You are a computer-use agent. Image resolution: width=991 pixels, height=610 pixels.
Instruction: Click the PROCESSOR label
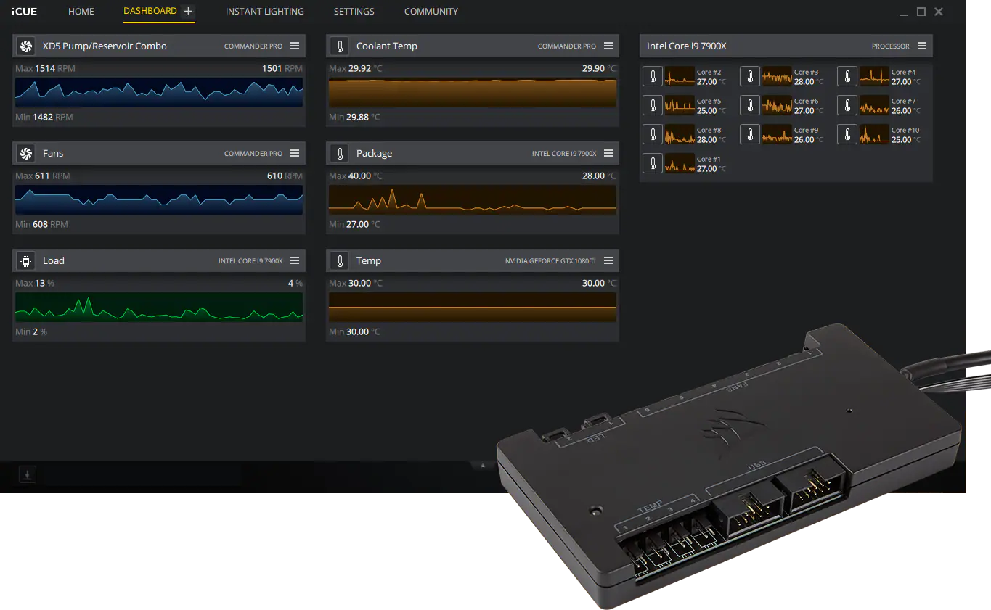tap(891, 46)
